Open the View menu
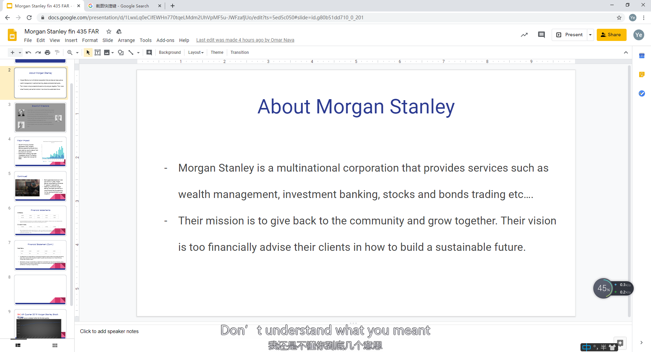This screenshot has height=352, width=651. click(x=55, y=40)
